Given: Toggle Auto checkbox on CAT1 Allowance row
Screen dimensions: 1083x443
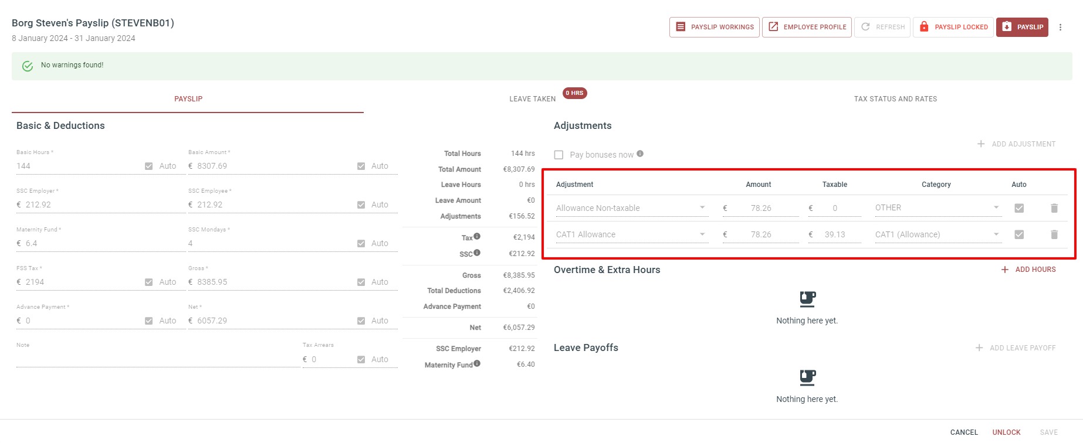Looking at the screenshot, I should pos(1019,234).
